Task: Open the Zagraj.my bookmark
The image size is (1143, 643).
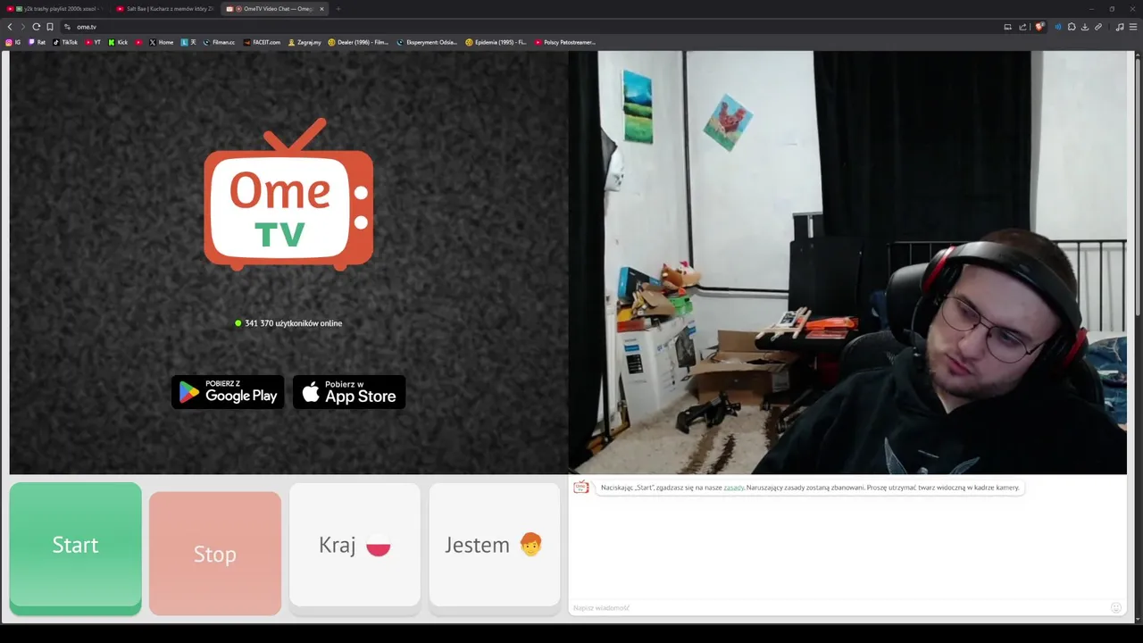Action: [305, 42]
